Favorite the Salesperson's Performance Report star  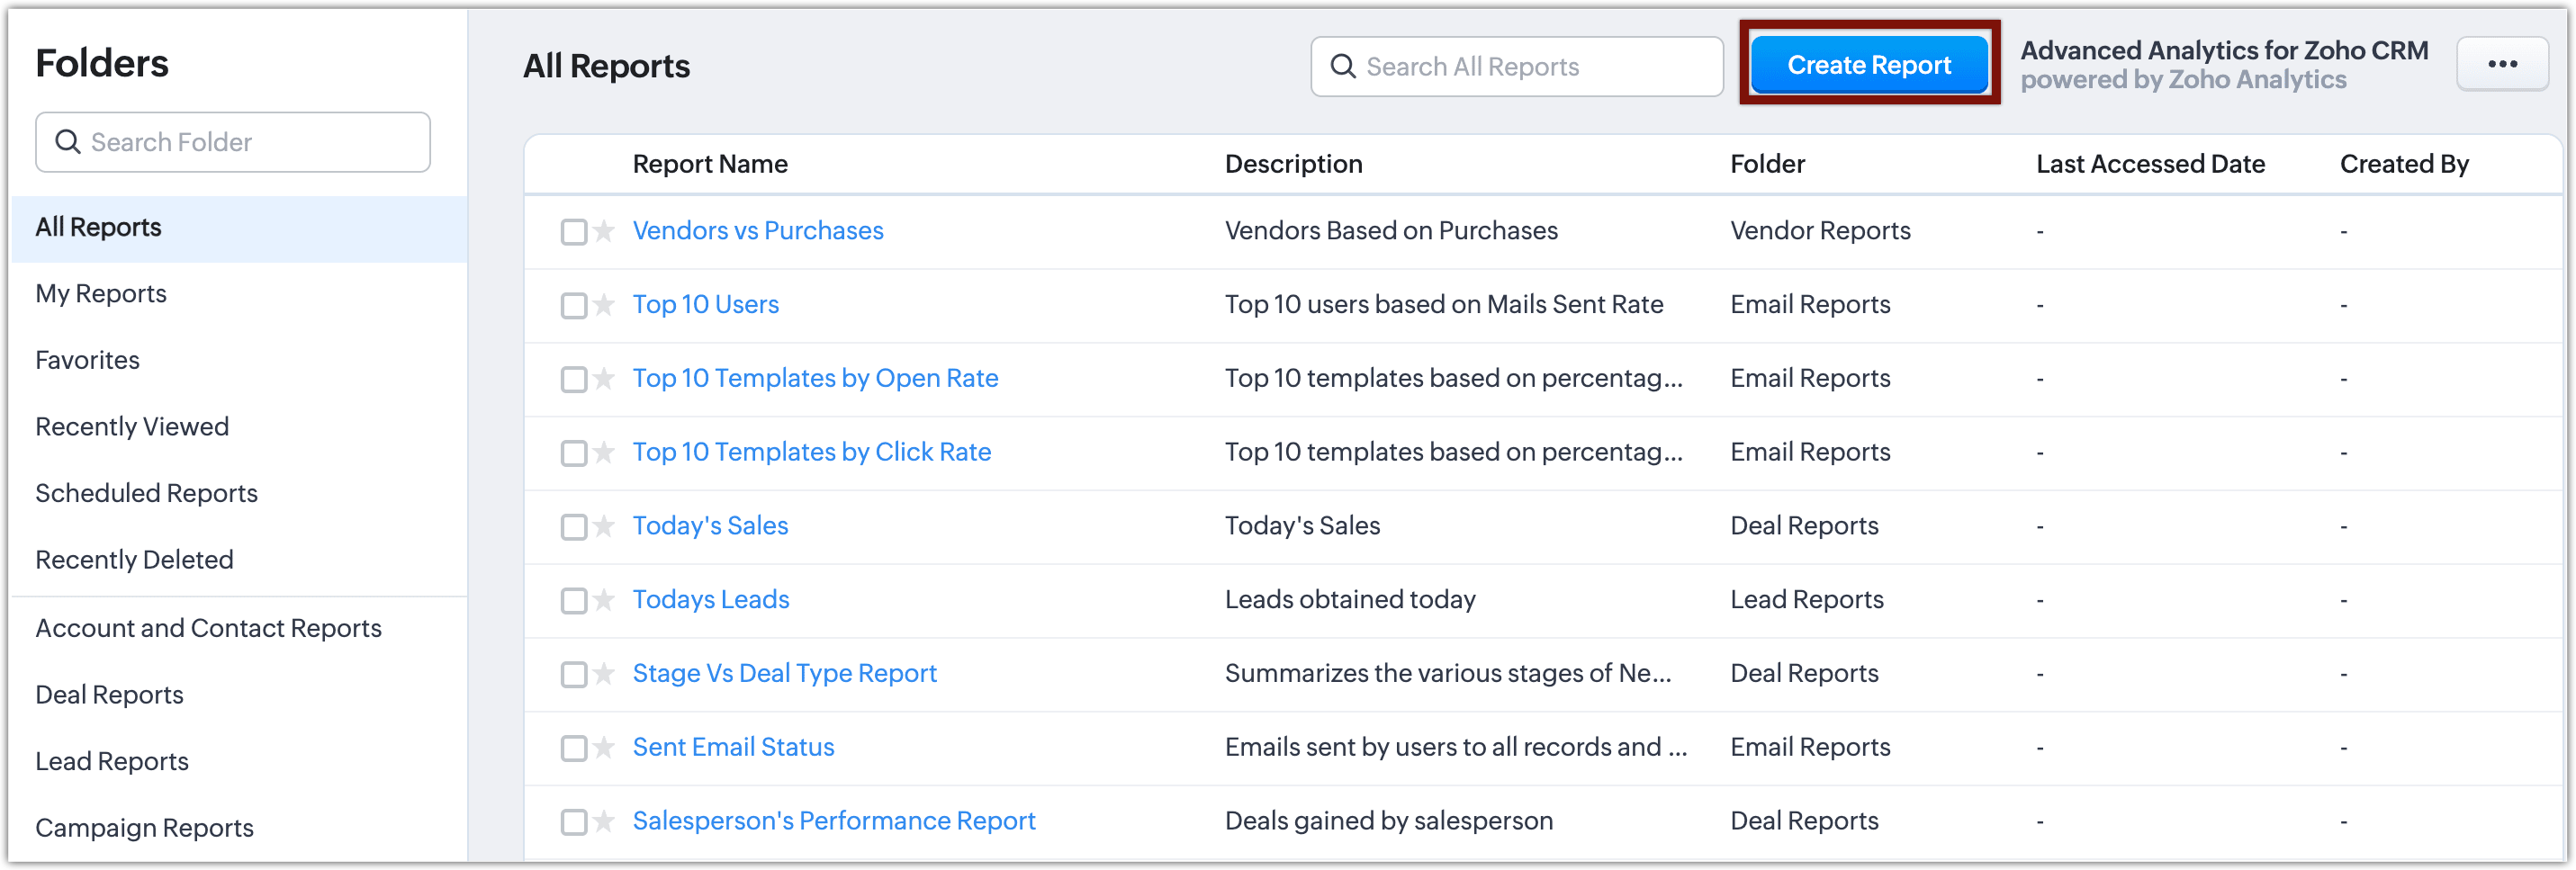(603, 822)
